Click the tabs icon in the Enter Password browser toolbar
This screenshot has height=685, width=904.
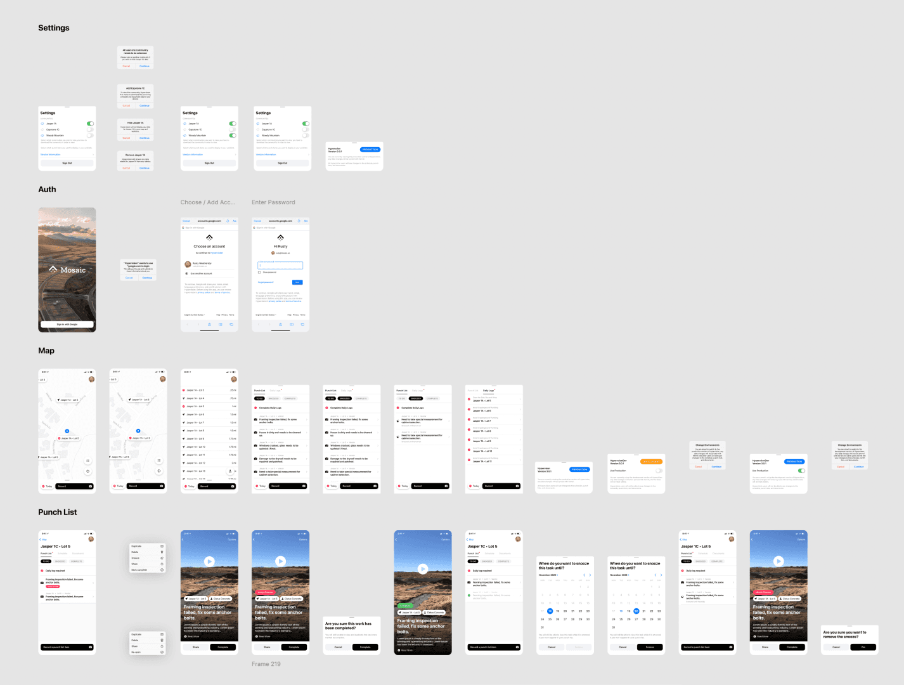(x=302, y=324)
